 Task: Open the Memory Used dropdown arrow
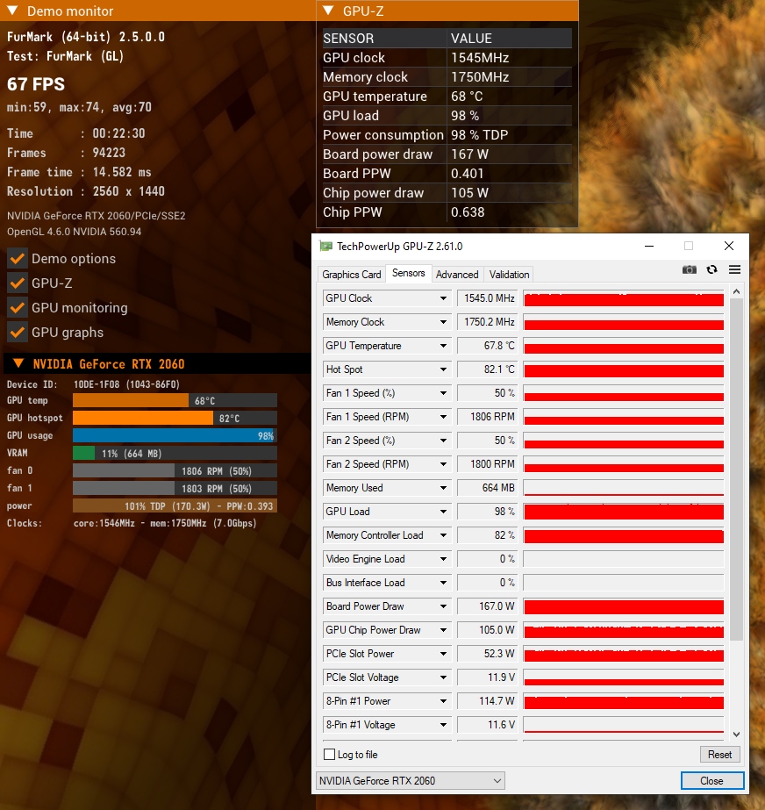[x=443, y=488]
